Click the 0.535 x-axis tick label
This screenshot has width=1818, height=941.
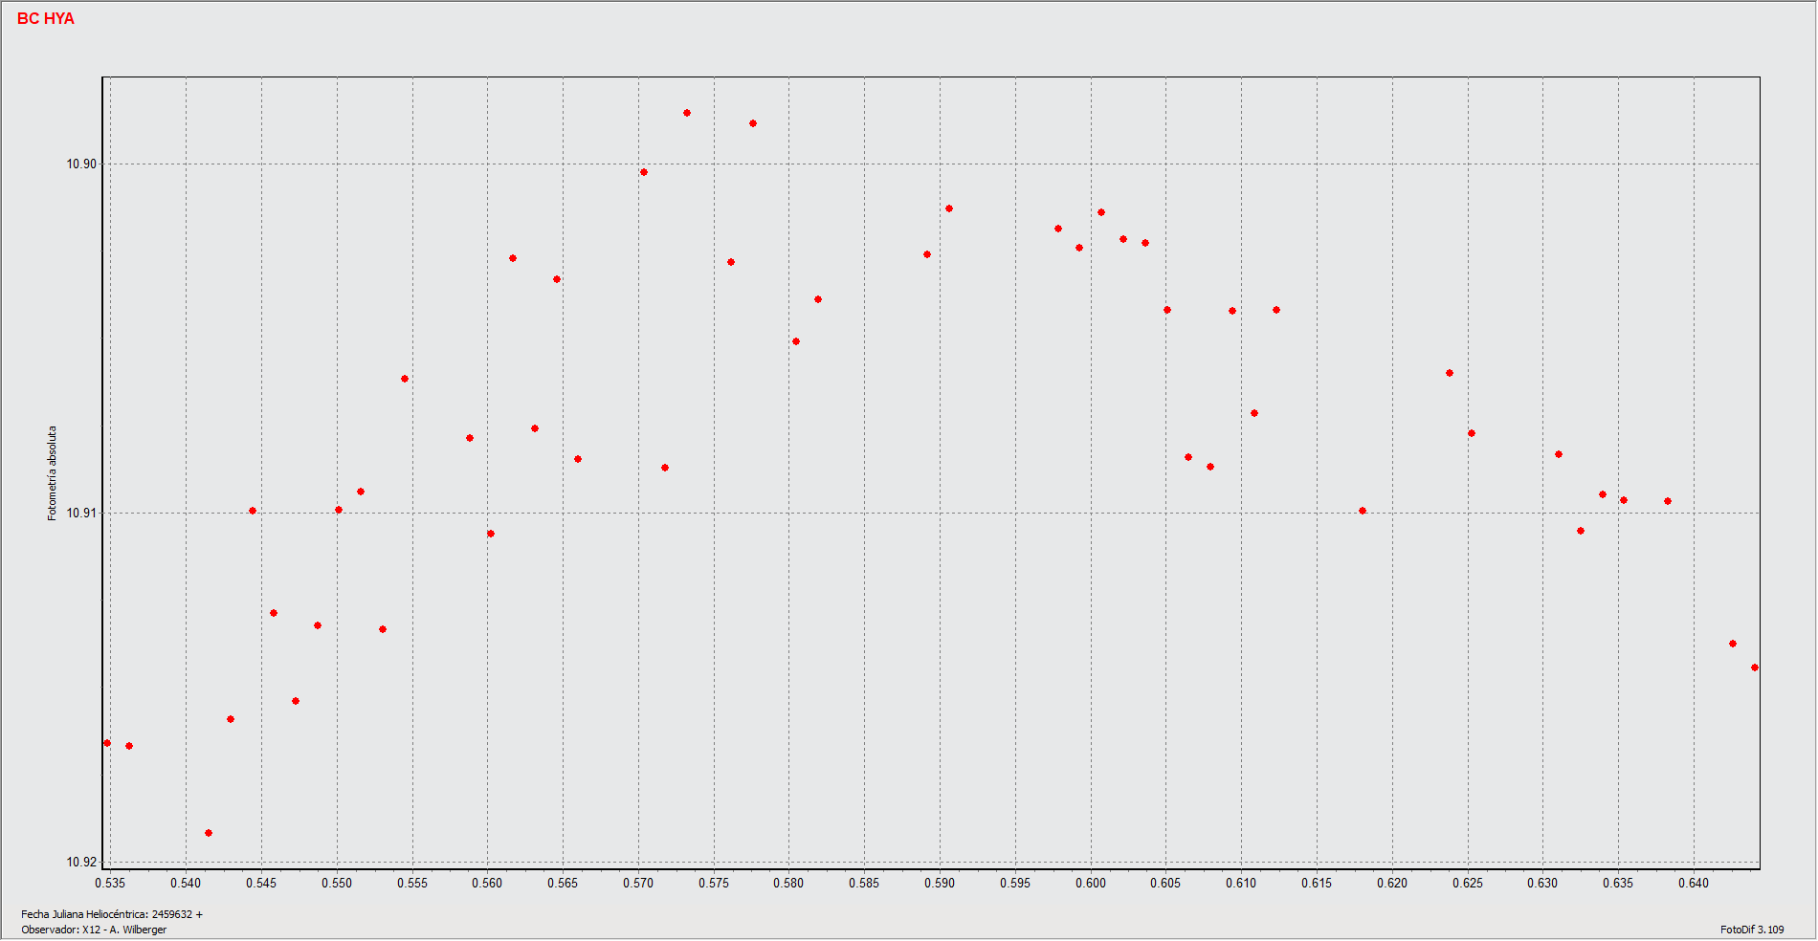(110, 884)
